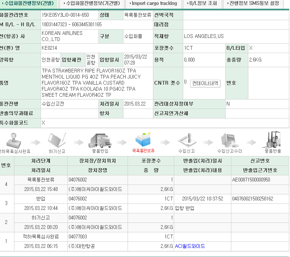
Task: Click declaration number AE00871500000950
Action: [x=251, y=180]
